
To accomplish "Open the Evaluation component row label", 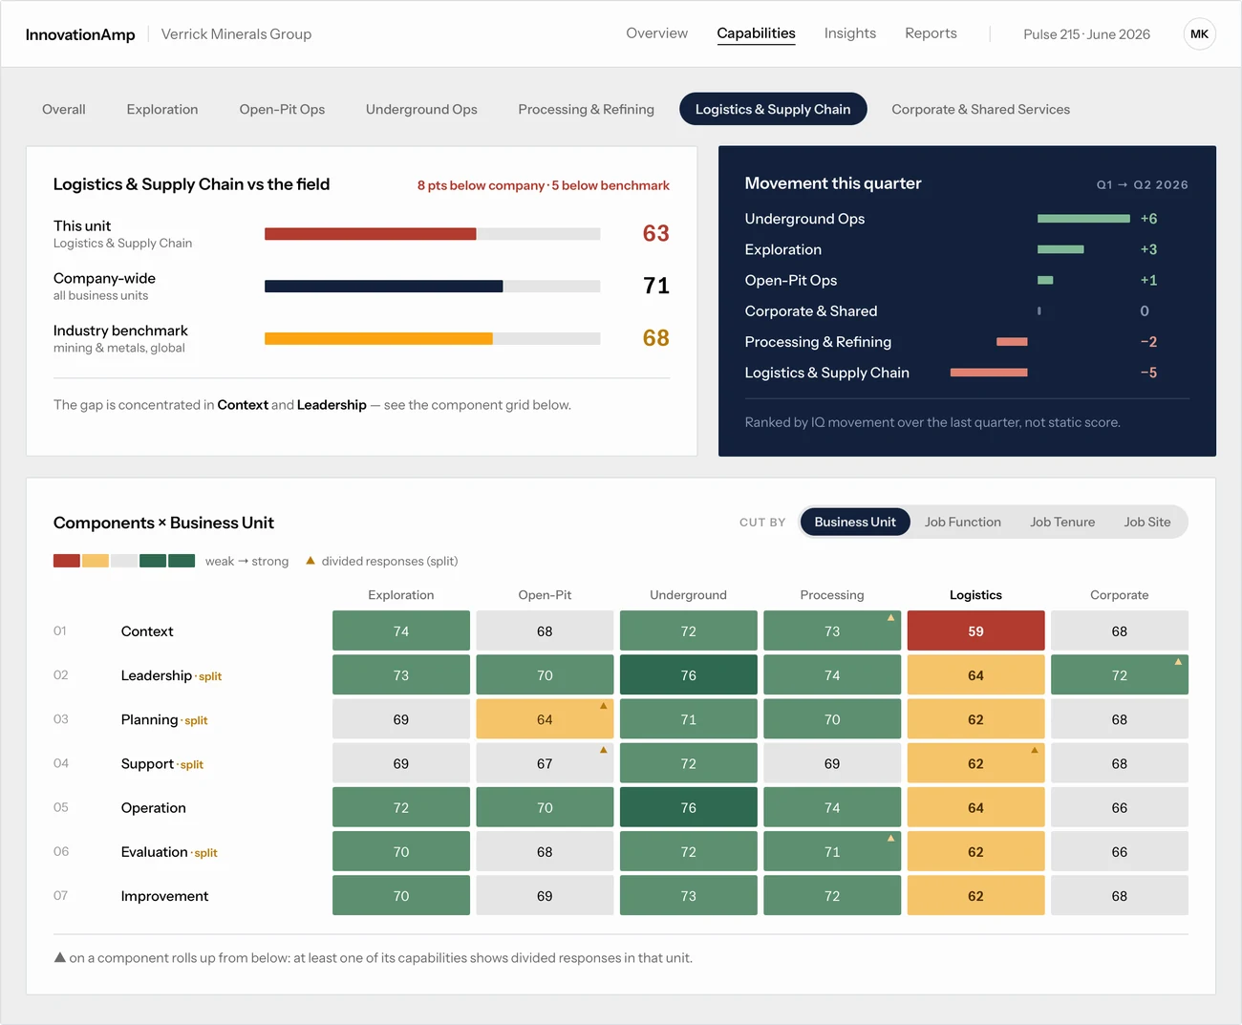I will pyautogui.click(x=154, y=852).
